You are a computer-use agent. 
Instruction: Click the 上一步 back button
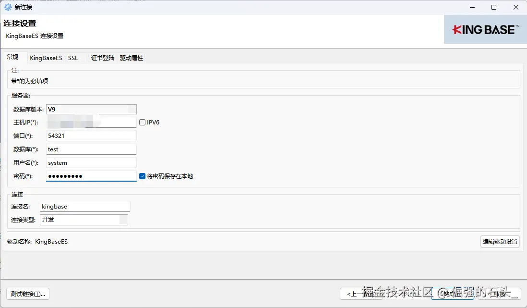361,294
